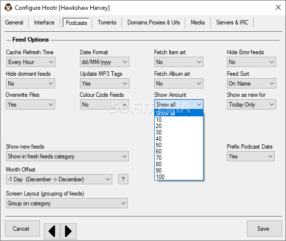
Task: Open Cache Refresh Time dropdown
Action: pyautogui.click(x=31, y=62)
